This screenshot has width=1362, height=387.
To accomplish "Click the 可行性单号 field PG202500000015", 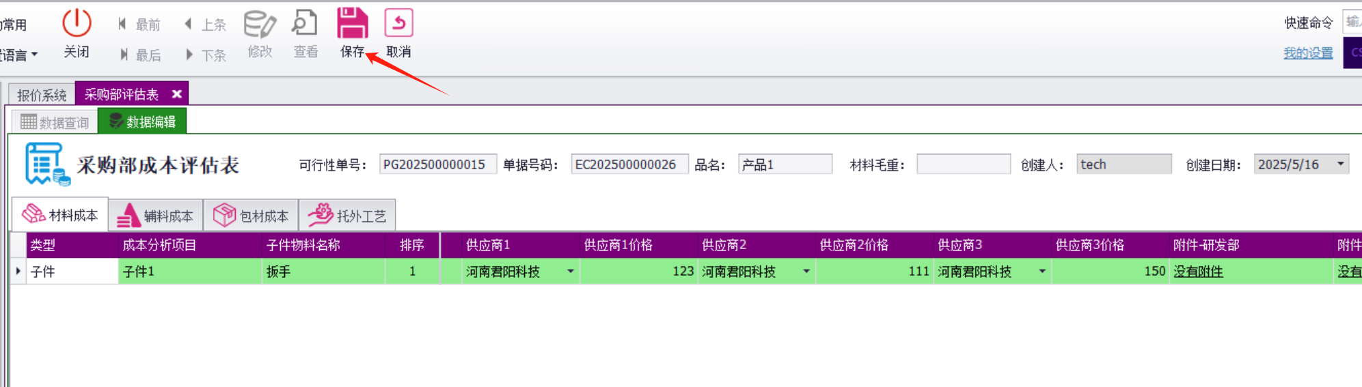I will (437, 164).
